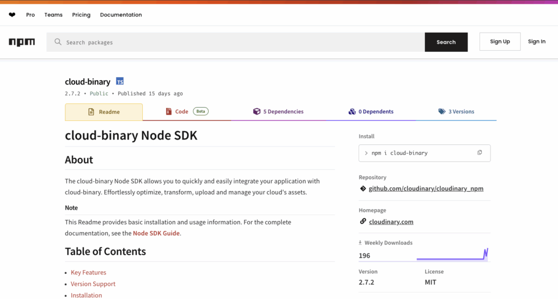Open the 3 Versions tab
558x299 pixels.
pyautogui.click(x=456, y=111)
